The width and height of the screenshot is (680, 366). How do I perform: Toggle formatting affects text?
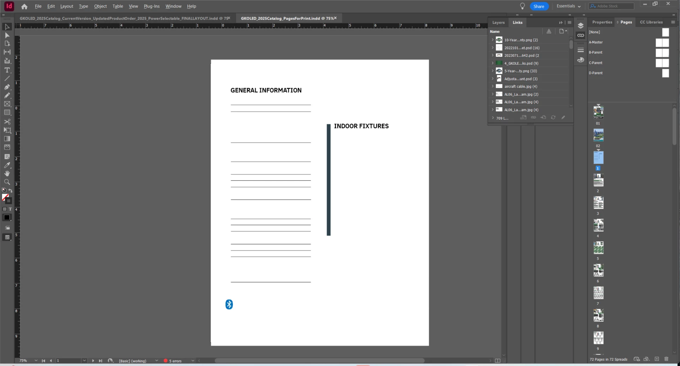(10, 209)
